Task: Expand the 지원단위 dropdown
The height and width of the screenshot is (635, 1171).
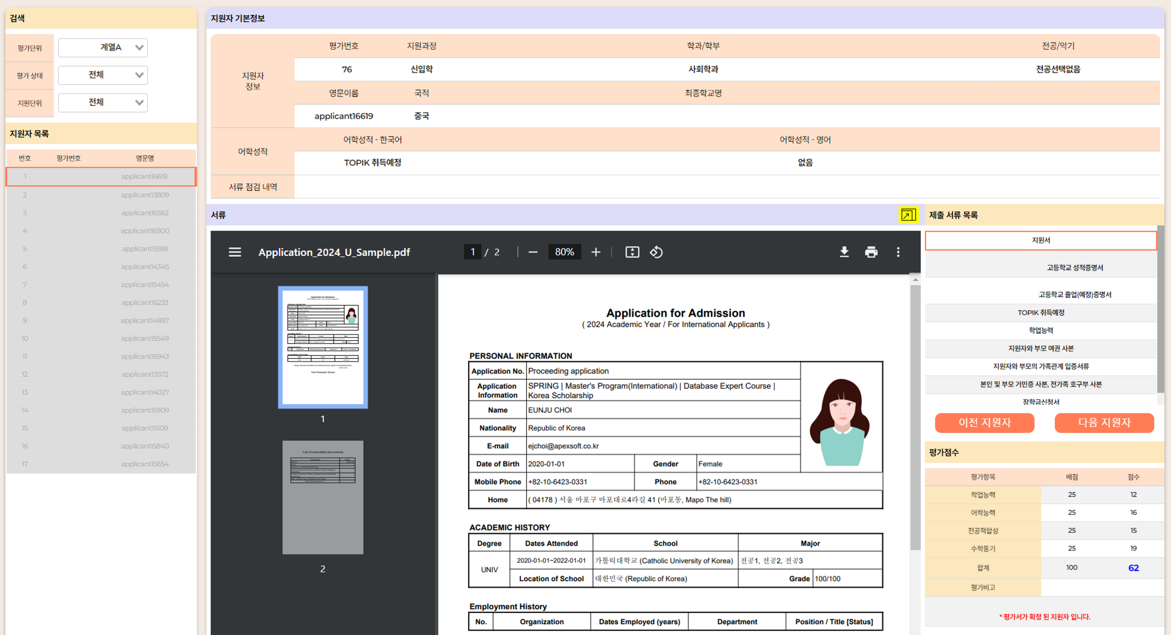Action: click(x=103, y=103)
